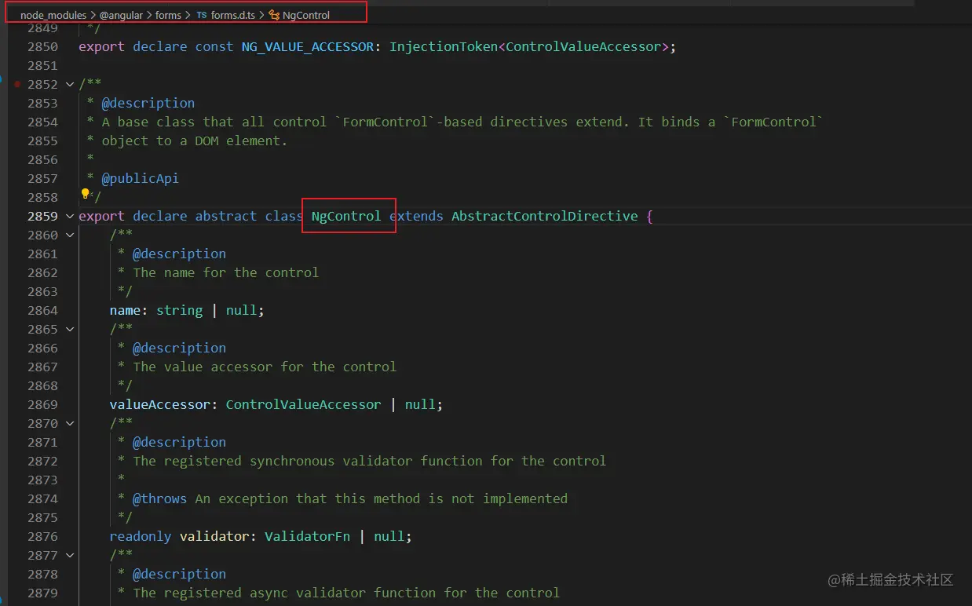Click comment text 'The name for the control'

pyautogui.click(x=226, y=272)
